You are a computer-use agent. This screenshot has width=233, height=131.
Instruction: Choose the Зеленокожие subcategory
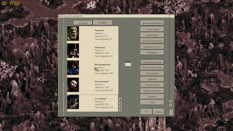152,74
